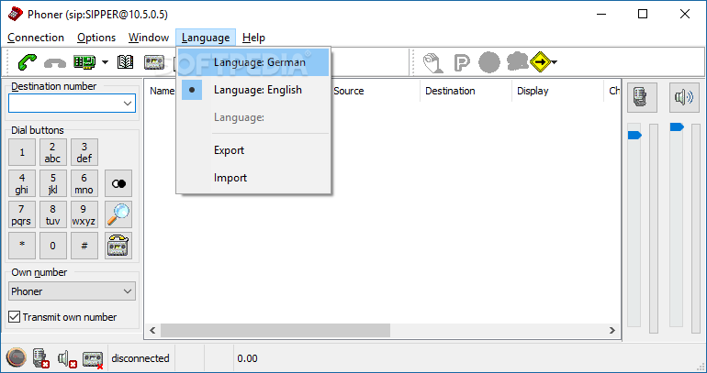Click the gray hang up handset icon
The width and height of the screenshot is (707, 373).
coord(55,63)
